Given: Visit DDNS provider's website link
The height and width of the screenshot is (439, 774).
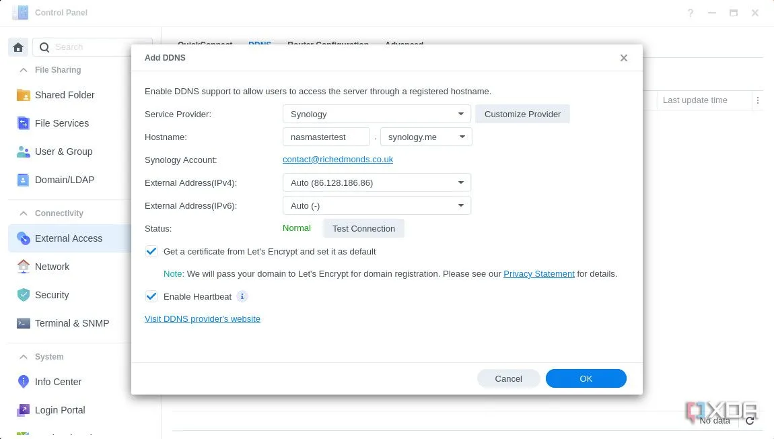Looking at the screenshot, I should click(x=203, y=319).
